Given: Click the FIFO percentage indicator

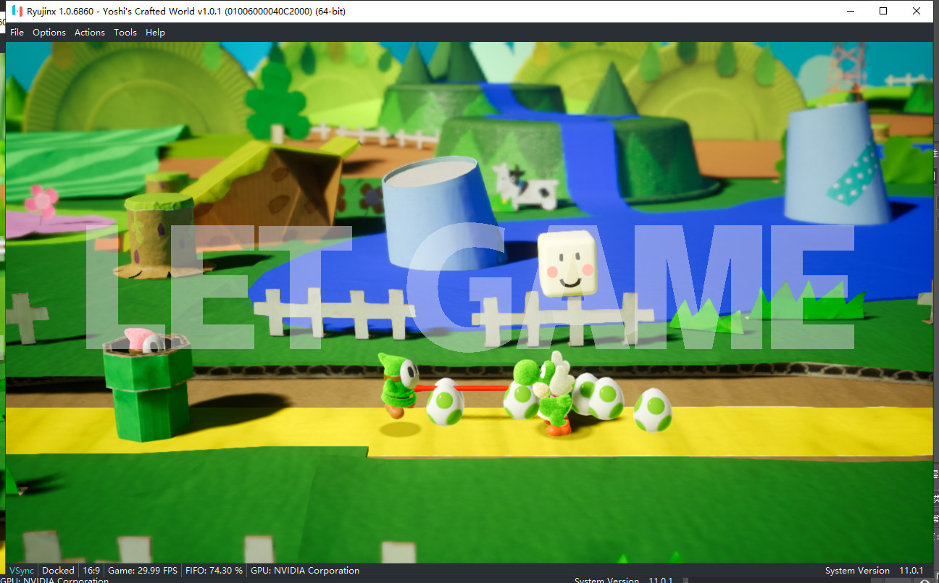Looking at the screenshot, I should (x=214, y=571).
